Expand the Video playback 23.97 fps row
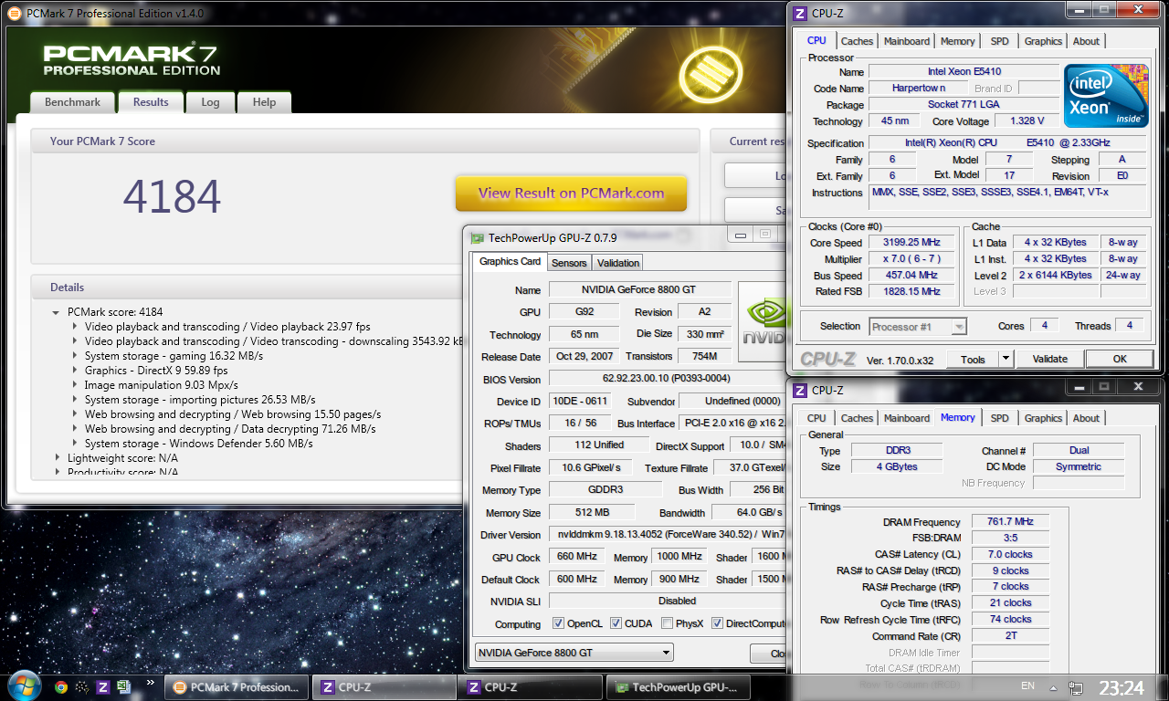The height and width of the screenshot is (701, 1169). tap(75, 327)
